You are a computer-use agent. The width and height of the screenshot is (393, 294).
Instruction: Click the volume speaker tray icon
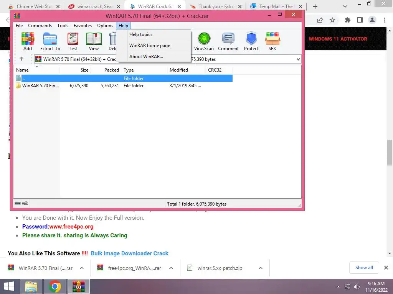coord(357,287)
